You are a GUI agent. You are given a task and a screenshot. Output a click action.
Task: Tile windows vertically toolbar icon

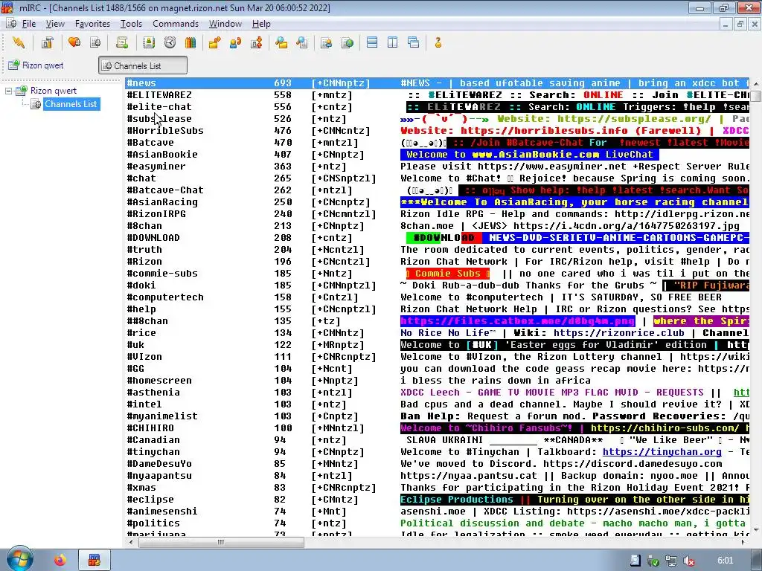click(x=393, y=42)
